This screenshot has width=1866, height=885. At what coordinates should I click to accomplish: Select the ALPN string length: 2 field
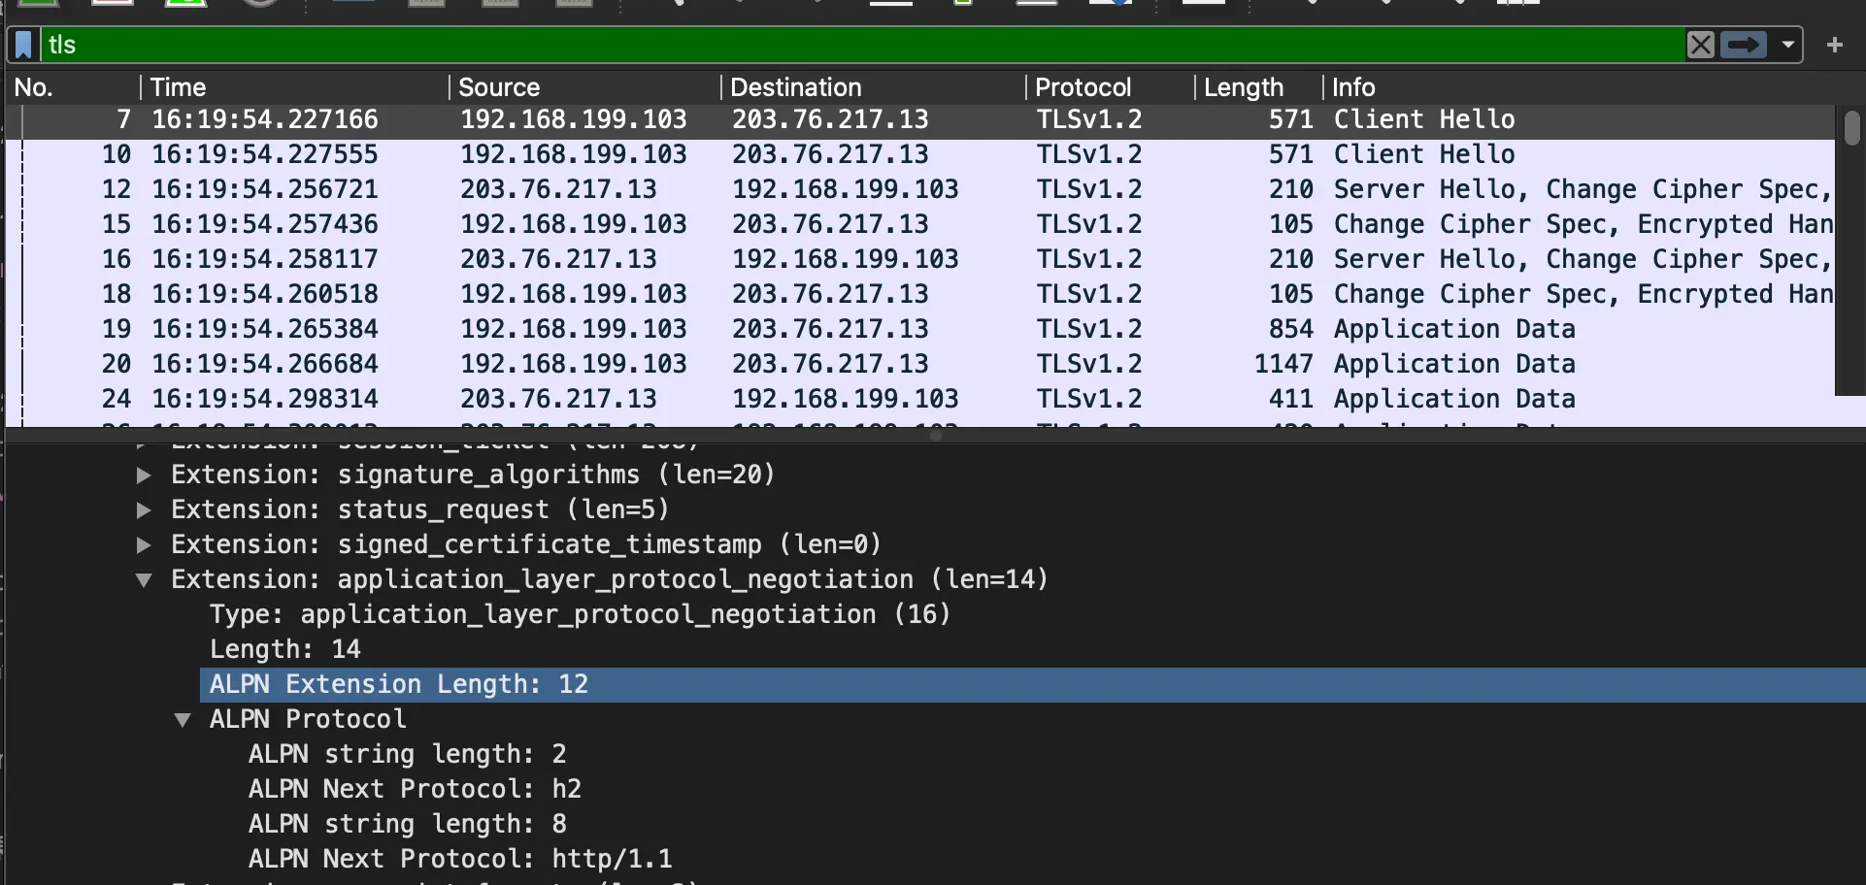(x=408, y=754)
